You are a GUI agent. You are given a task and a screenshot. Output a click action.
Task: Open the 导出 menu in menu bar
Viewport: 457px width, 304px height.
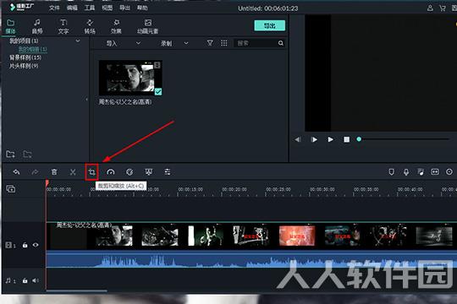click(x=124, y=8)
